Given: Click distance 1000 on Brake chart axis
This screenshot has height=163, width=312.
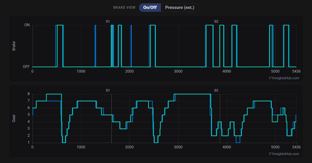Looking at the screenshot, I should pyautogui.click(x=81, y=71).
